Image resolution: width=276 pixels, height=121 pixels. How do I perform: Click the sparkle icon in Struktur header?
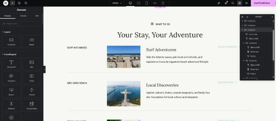click(x=247, y=17)
